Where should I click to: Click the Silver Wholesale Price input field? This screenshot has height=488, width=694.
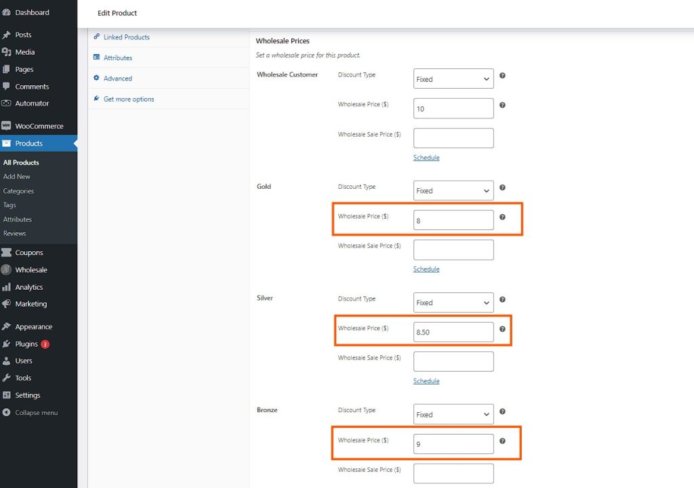point(453,331)
